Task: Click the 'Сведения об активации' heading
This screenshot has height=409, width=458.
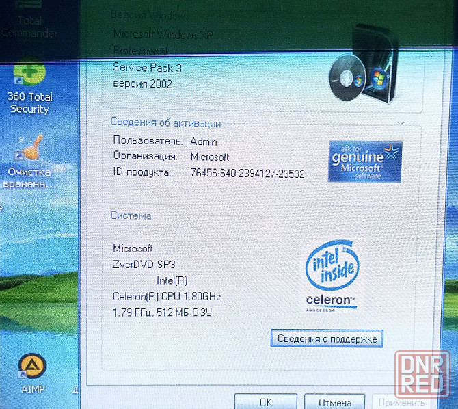Action: point(165,122)
